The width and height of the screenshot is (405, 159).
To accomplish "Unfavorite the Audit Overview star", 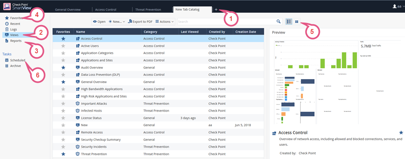I will pyautogui.click(x=63, y=67).
